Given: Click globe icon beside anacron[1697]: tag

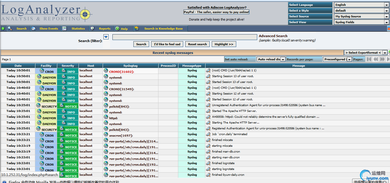Looking at the screenshot, I should 106,134.
